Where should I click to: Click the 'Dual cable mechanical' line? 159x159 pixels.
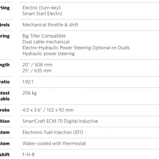[x=46, y=42]
